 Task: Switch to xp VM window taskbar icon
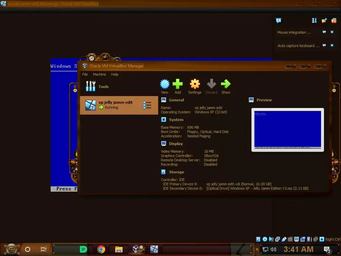click(x=154, y=249)
